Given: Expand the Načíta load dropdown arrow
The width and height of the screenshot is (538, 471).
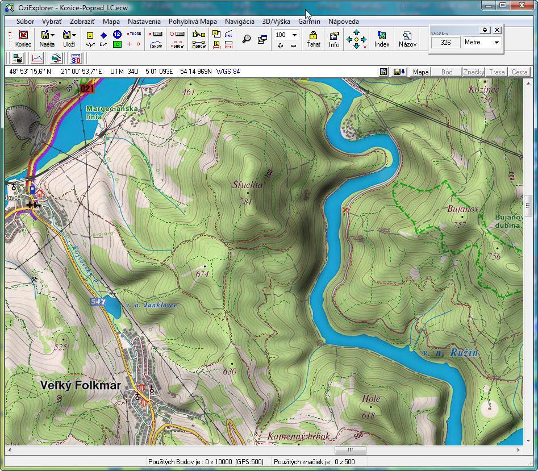Looking at the screenshot, I should coord(52,35).
